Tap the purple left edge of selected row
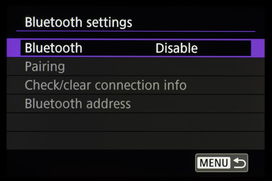This screenshot has height=181, width=272. click(x=13, y=48)
